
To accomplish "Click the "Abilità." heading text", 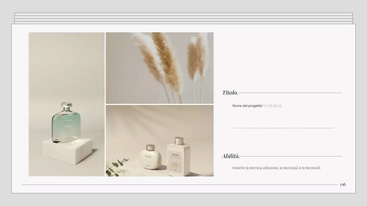I will [231, 156].
